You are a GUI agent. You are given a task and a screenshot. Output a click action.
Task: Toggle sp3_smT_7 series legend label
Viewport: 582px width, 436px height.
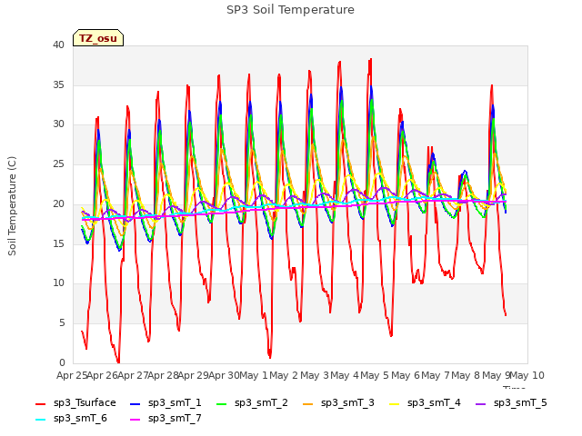(x=175, y=419)
